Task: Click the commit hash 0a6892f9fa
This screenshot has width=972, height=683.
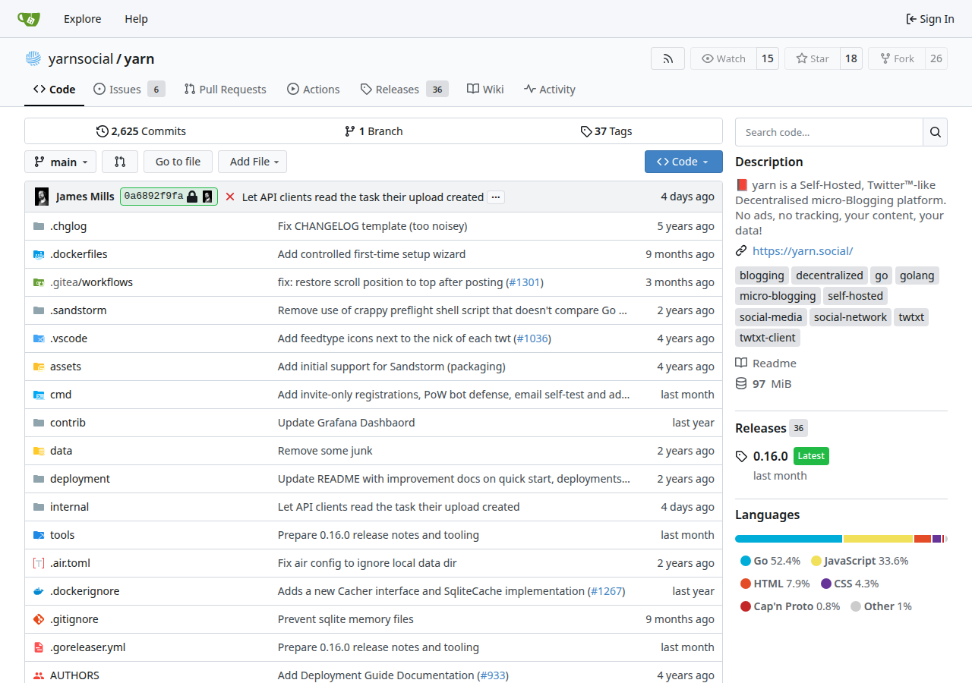Action: 153,197
